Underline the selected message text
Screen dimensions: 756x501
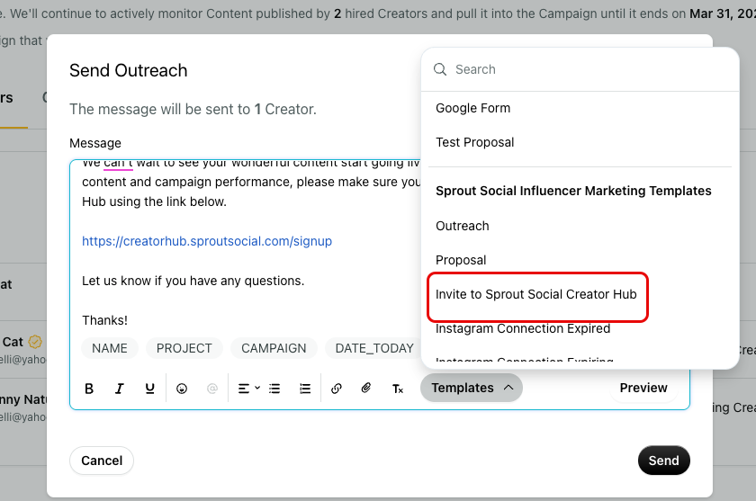click(x=150, y=389)
